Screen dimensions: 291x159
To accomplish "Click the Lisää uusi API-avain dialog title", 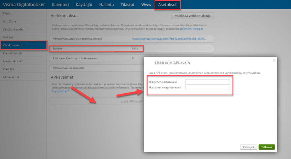I will coord(172,63).
